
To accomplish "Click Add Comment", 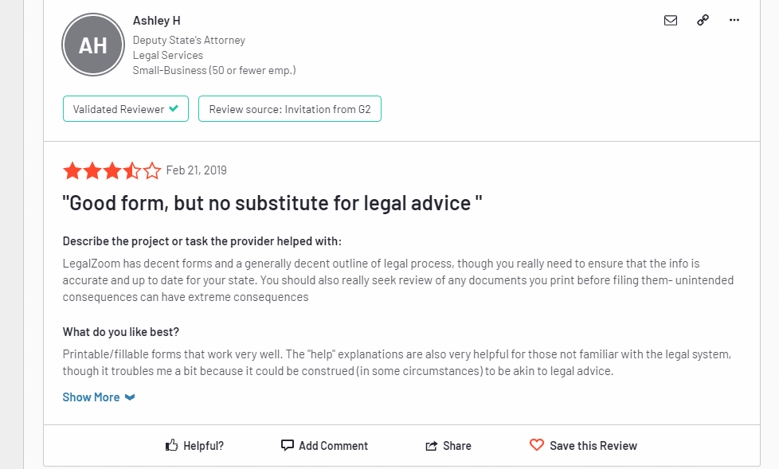I will pyautogui.click(x=324, y=446).
